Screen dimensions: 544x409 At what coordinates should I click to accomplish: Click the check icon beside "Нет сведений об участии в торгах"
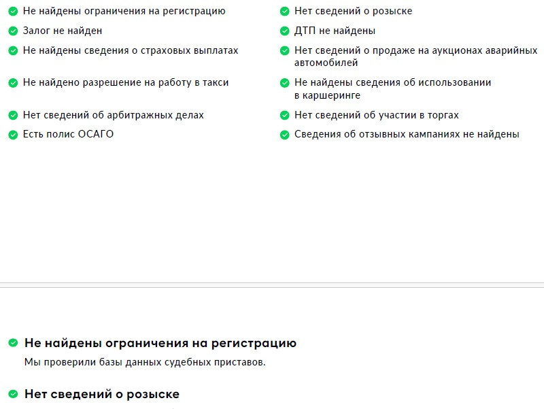(285, 116)
